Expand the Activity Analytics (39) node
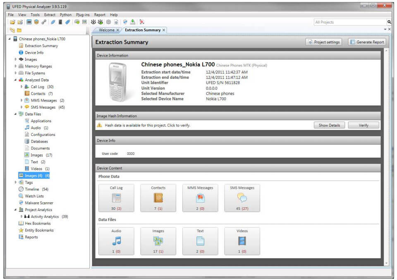Image resolution: width=397 pixels, height=280 pixels. pos(22,216)
